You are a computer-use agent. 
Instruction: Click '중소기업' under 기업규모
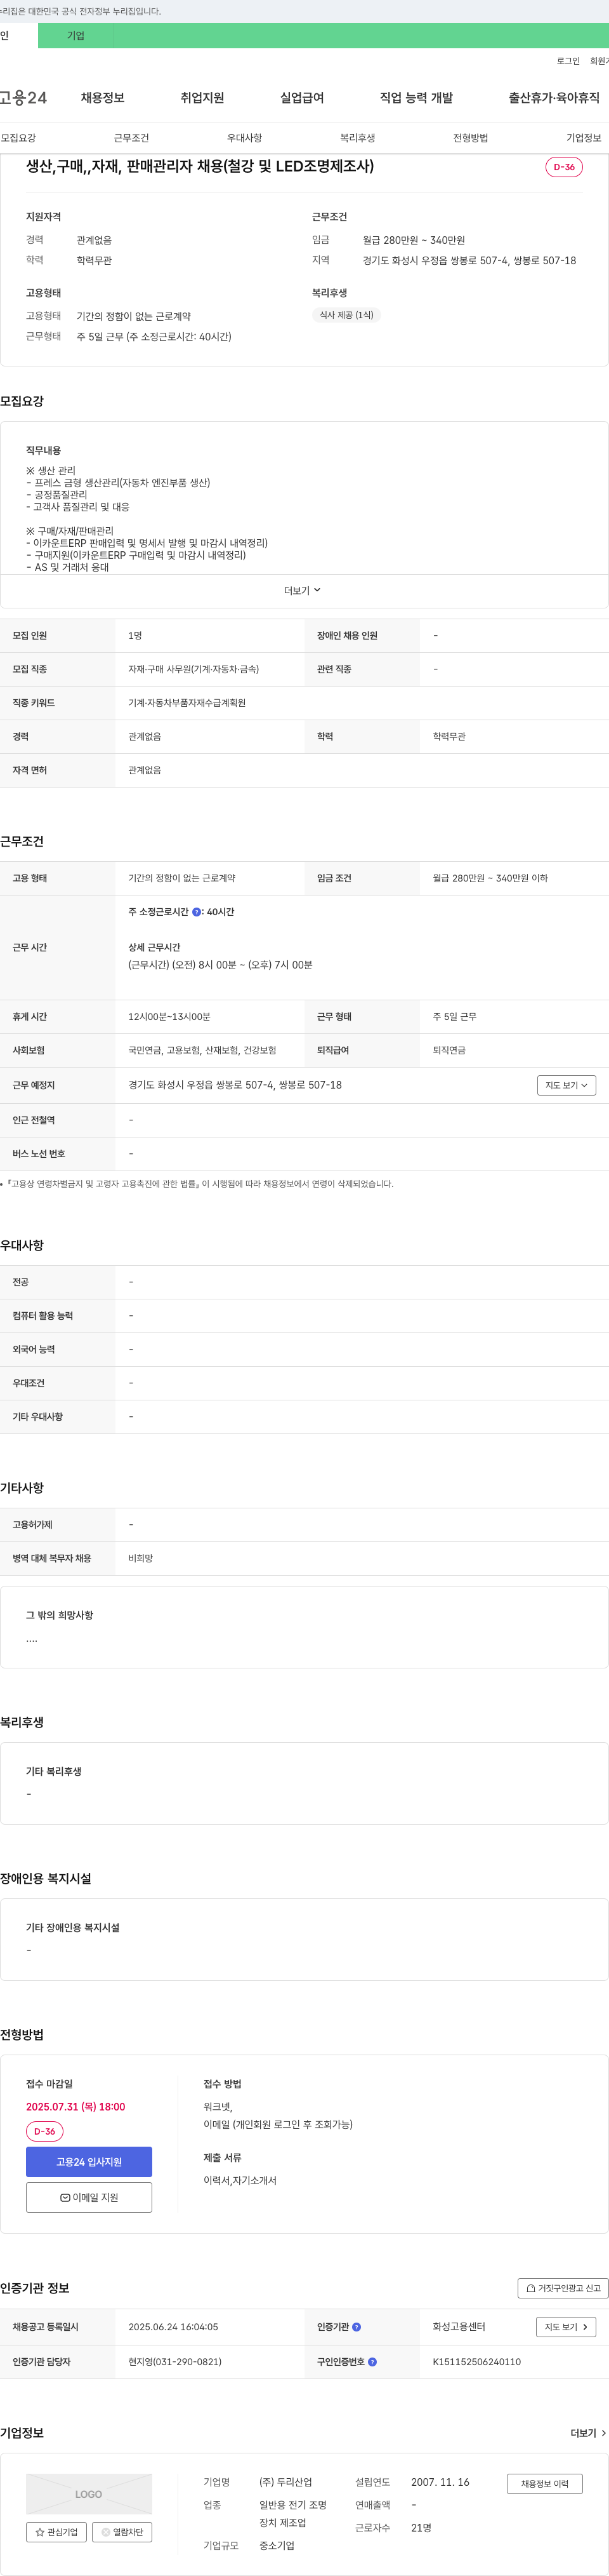click(277, 2546)
